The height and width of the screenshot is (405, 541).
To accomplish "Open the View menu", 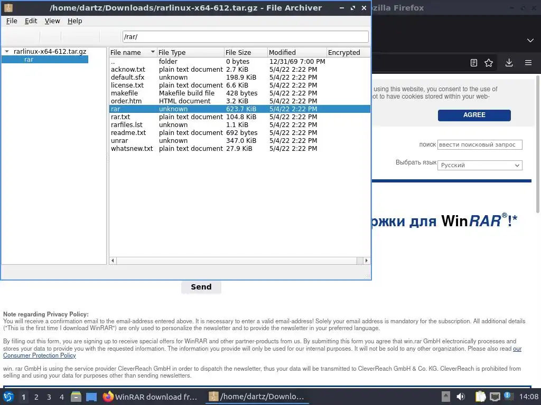I will pos(52,21).
